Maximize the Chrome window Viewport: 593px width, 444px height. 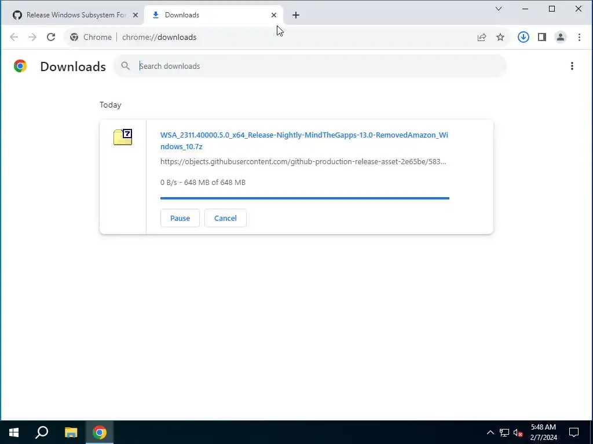[552, 9]
